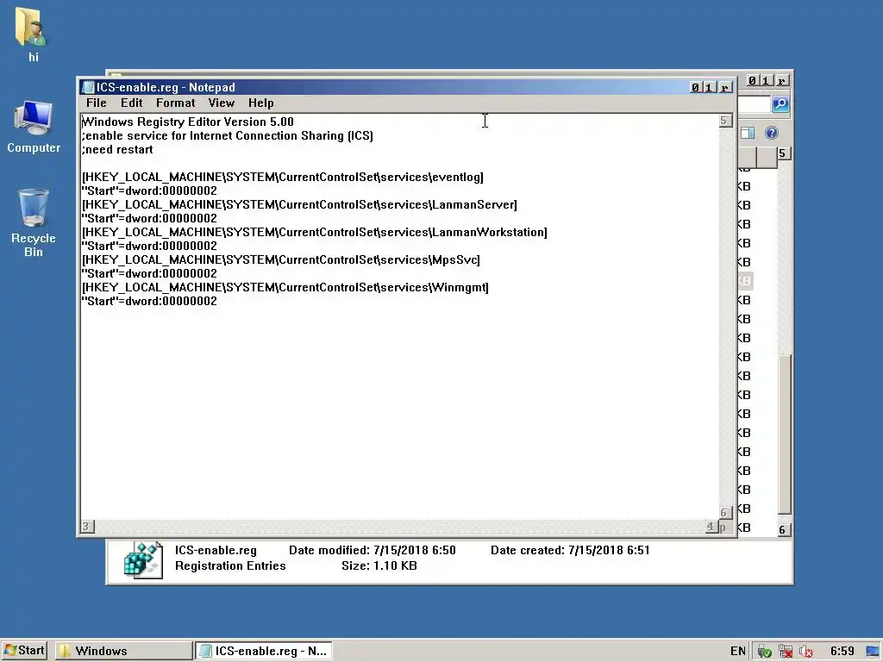Click the highlighted KB row in Explorer
Screen dimensions: 883x662
tap(744, 281)
